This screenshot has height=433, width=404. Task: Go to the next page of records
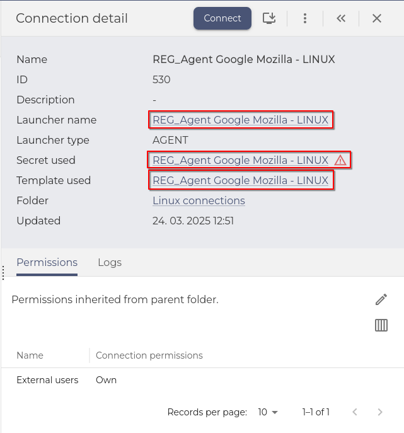pyautogui.click(x=380, y=412)
